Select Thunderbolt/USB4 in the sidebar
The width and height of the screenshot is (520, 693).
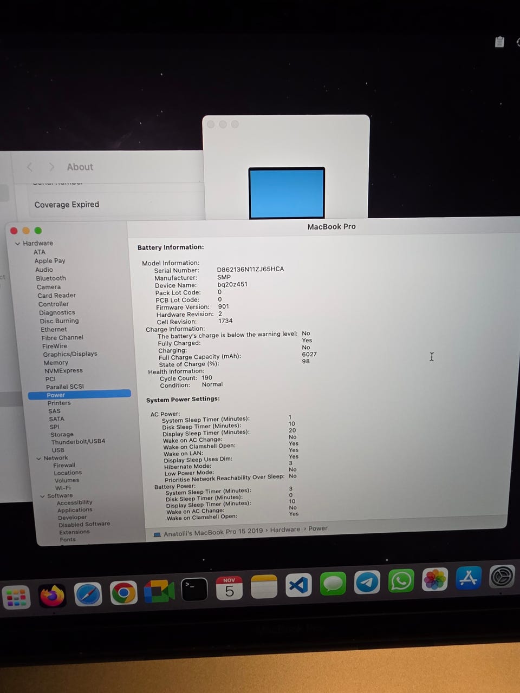click(78, 442)
